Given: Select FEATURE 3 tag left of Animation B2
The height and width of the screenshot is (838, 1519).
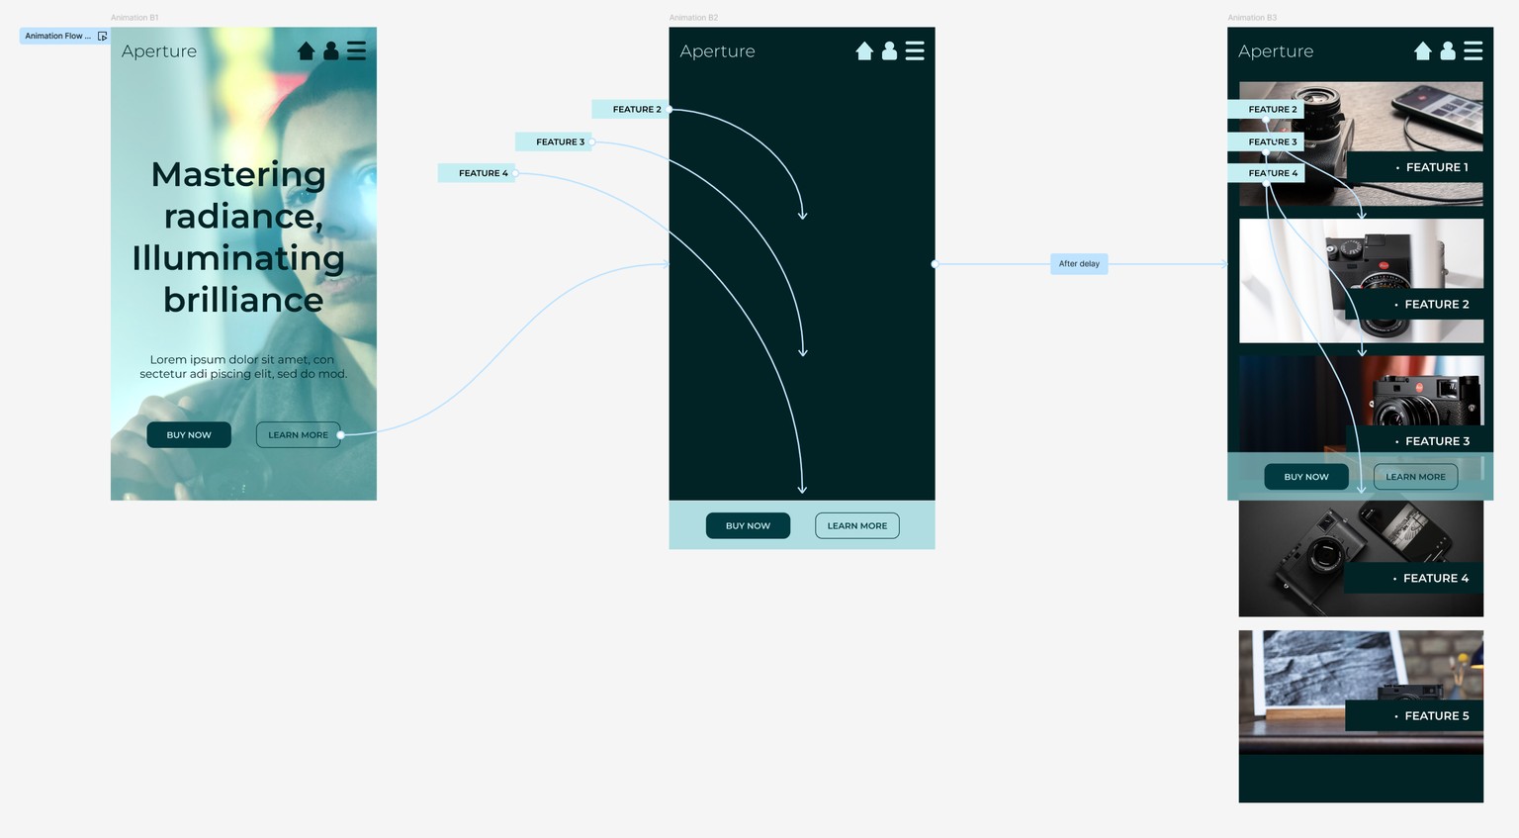Looking at the screenshot, I should (554, 141).
